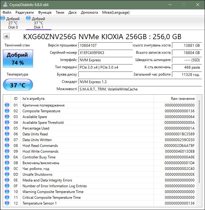Open the Редагувати menu
Screen dimensions: 205x210
pos(25,12)
